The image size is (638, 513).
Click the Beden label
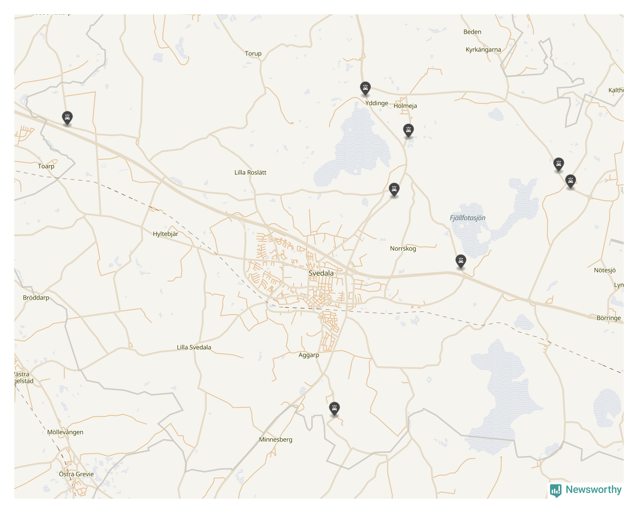(x=472, y=32)
